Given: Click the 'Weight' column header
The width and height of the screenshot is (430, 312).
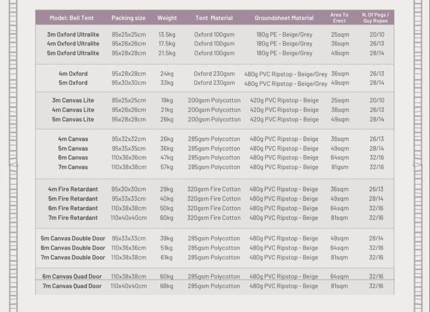Looking at the screenshot, I should (x=167, y=18).
